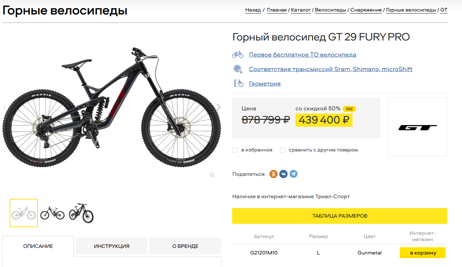Select the third bike thumbnail
Image resolution: width=462 pixels, height=267 pixels.
[x=81, y=213]
